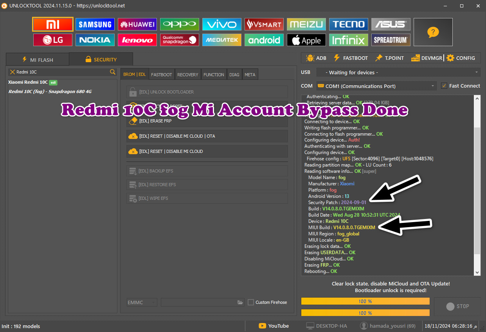Select the Vsmart brand logo
The height and width of the screenshot is (332, 486).
click(264, 24)
